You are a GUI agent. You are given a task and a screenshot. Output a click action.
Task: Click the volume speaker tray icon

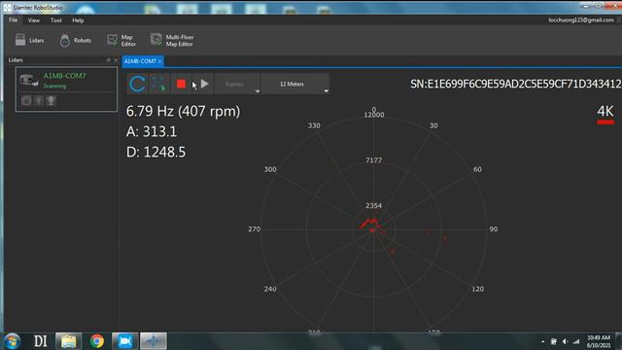[565, 341]
